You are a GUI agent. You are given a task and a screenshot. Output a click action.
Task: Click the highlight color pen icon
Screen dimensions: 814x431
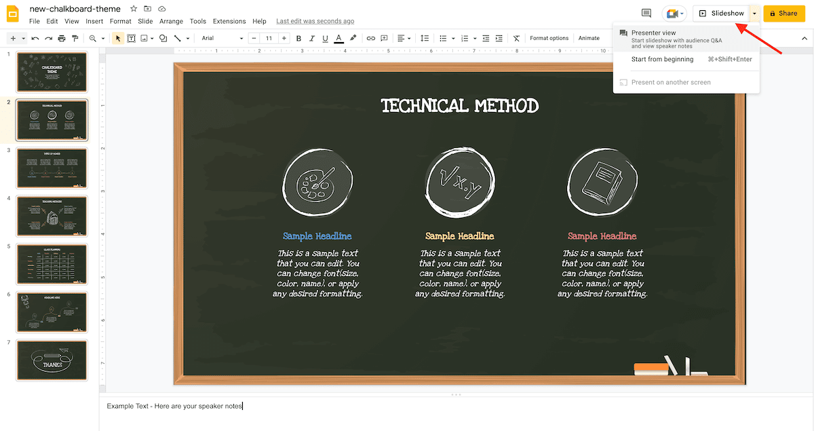[x=353, y=39]
